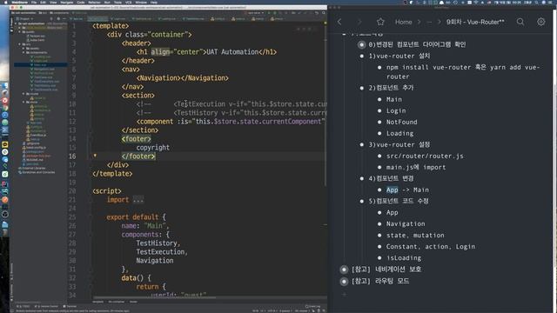Expand the collapsed 0)변경된 컴포넌트 다이어그램 확인 bullet

click(x=362, y=44)
